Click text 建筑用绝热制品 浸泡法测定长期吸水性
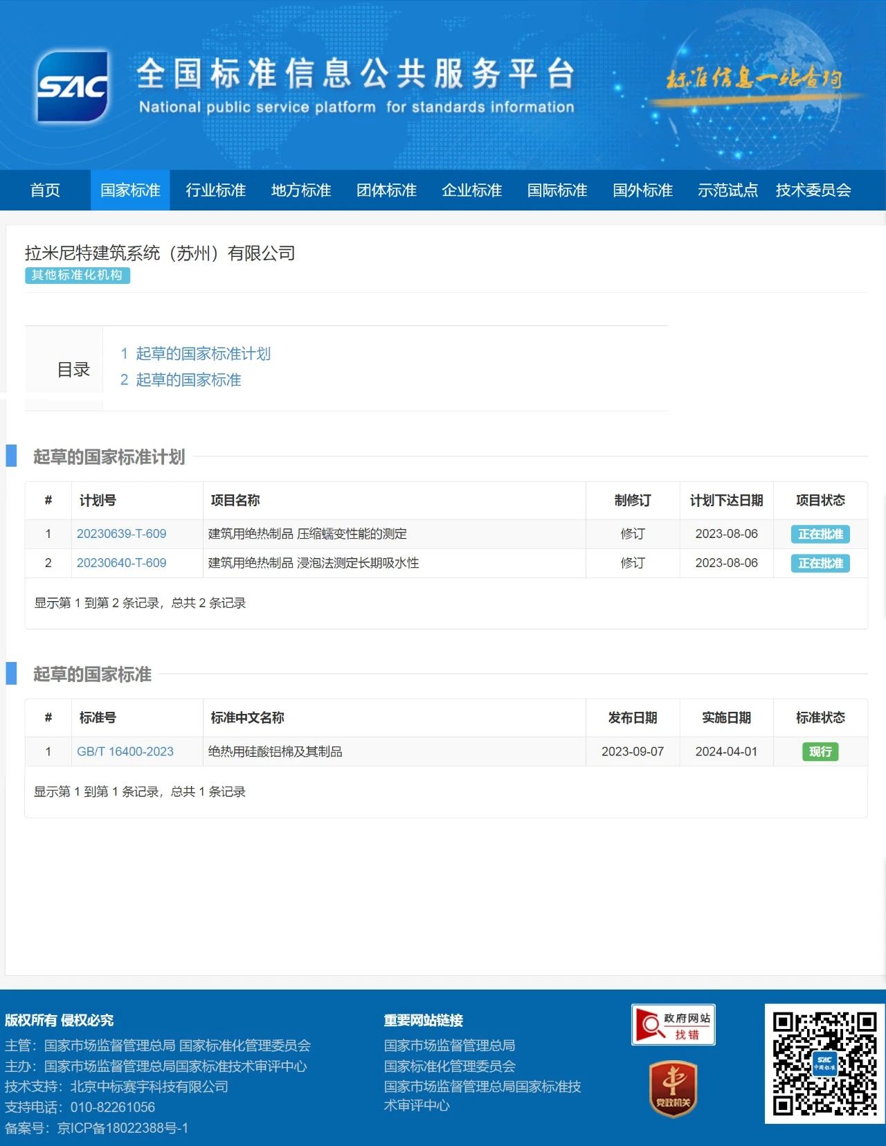 click(x=314, y=563)
